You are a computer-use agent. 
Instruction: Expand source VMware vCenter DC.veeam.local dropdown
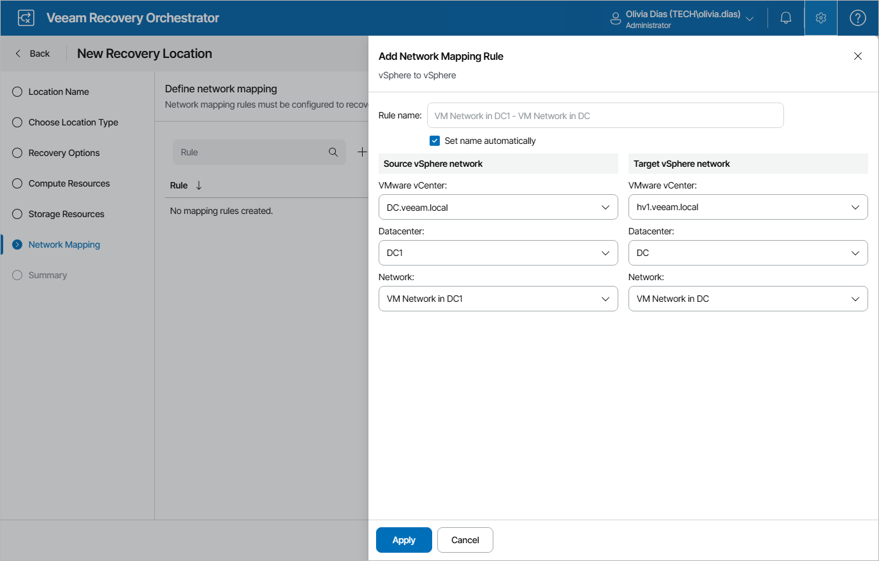click(x=498, y=208)
